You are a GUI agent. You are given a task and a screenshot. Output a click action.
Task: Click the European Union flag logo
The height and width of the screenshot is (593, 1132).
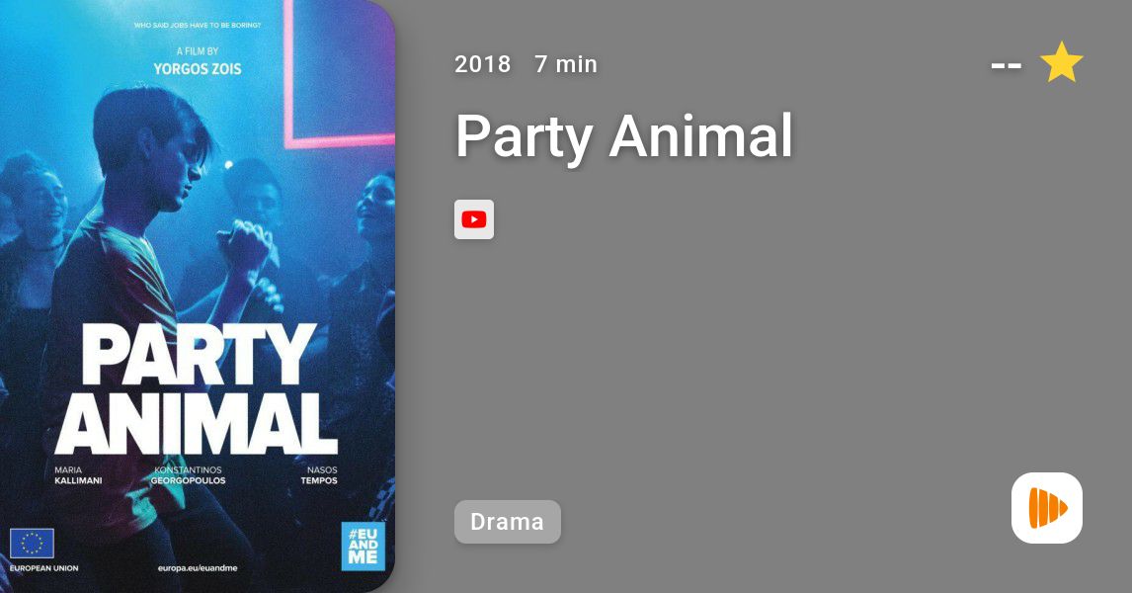[x=32, y=544]
